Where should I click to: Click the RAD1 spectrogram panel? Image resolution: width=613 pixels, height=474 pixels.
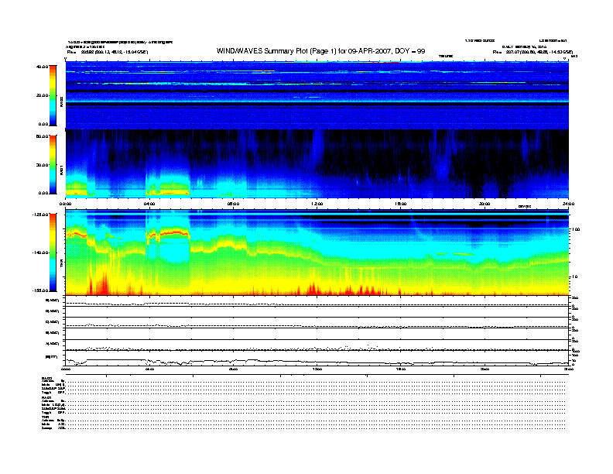[317, 164]
